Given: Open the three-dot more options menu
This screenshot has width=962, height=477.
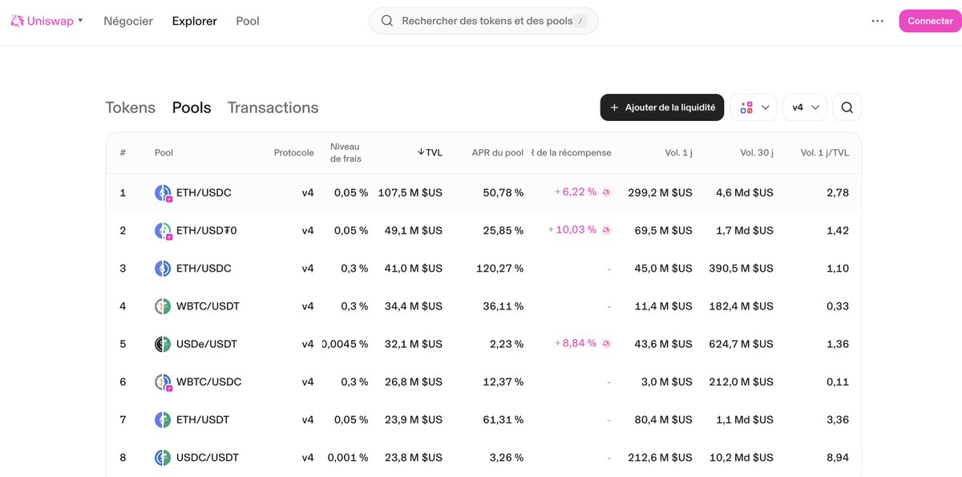Looking at the screenshot, I should click(x=877, y=21).
